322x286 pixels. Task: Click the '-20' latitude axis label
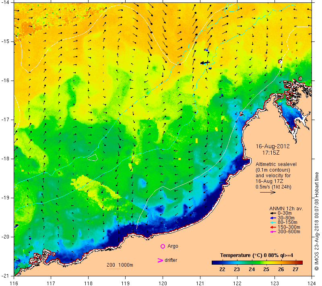pyautogui.click(x=5, y=237)
